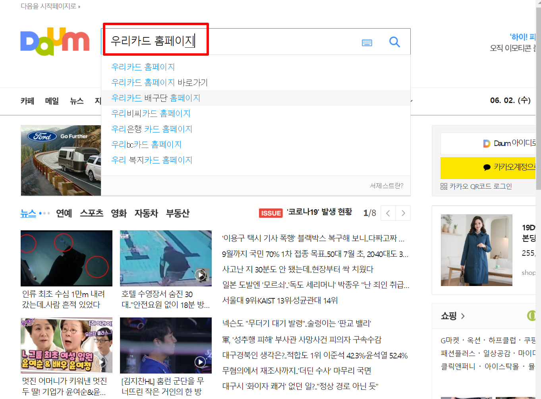
Task: Open the 패션플러스 shopping link
Action: click(x=458, y=354)
